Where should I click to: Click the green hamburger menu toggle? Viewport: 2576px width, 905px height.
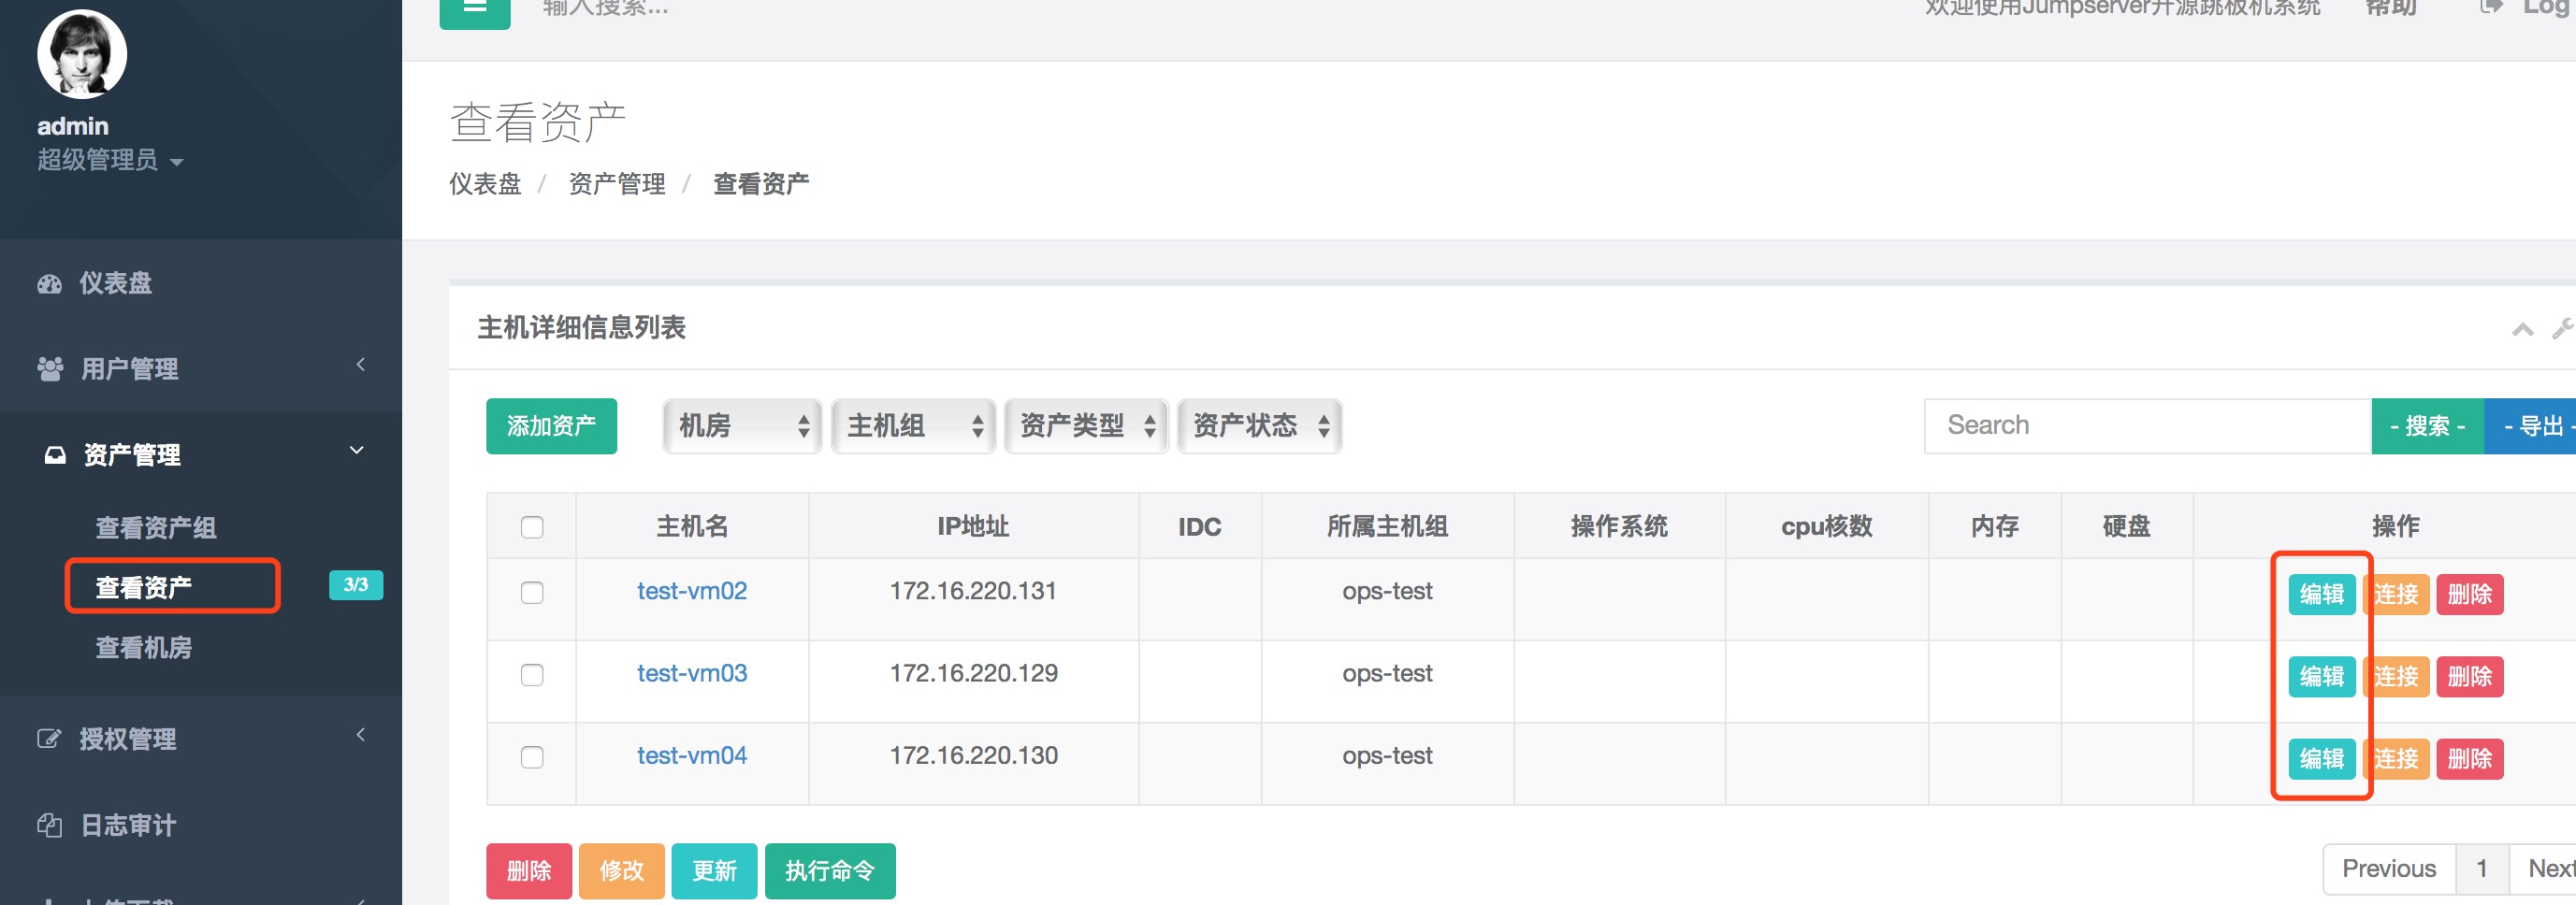[x=475, y=10]
